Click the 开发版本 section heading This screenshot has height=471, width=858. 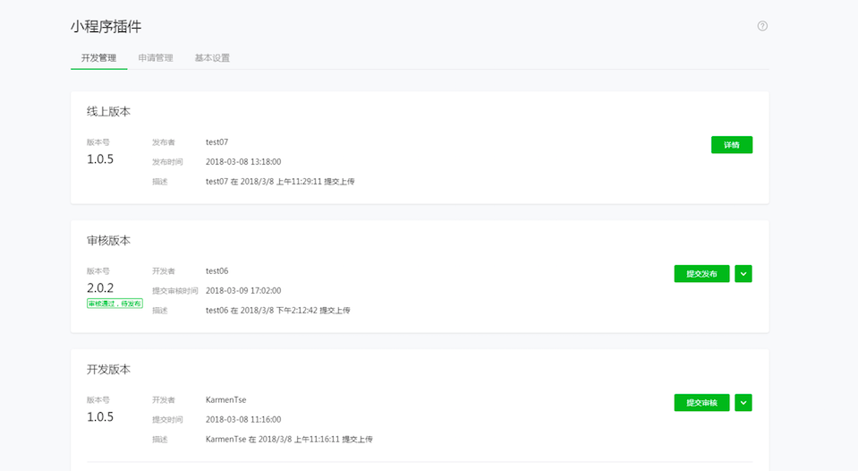(108, 369)
